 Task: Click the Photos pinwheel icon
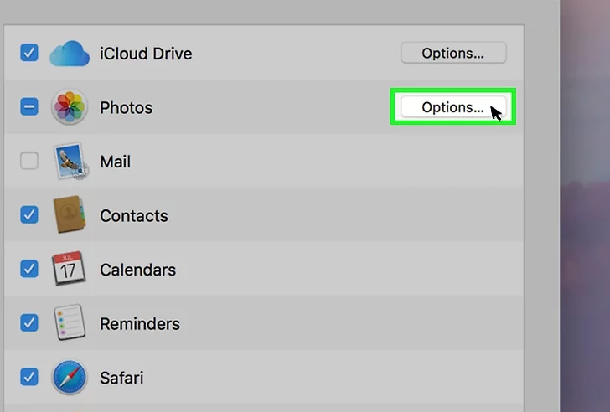(70, 108)
